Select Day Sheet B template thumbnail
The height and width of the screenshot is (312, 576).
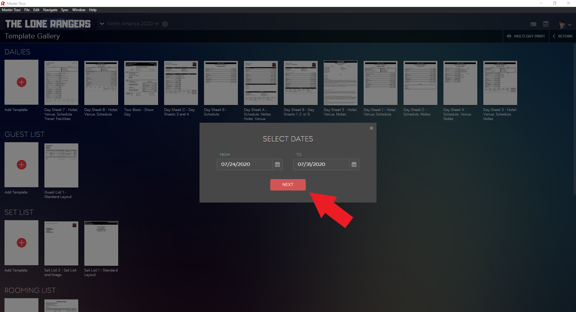pos(301,83)
